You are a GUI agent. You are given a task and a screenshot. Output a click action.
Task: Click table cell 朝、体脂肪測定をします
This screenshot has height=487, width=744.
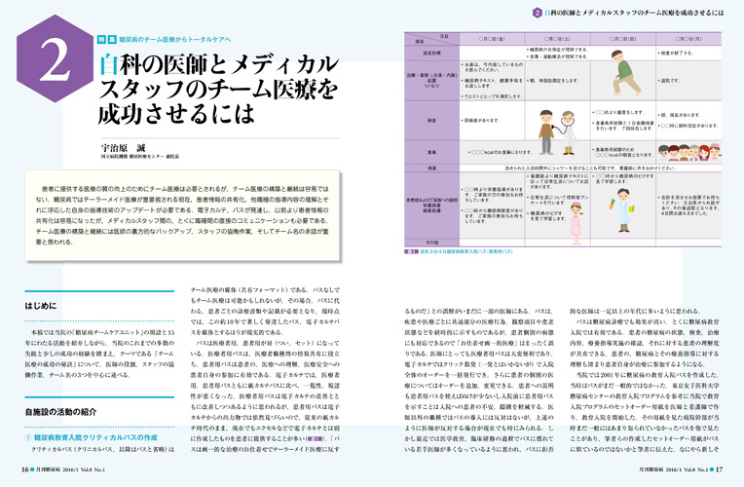(x=553, y=81)
